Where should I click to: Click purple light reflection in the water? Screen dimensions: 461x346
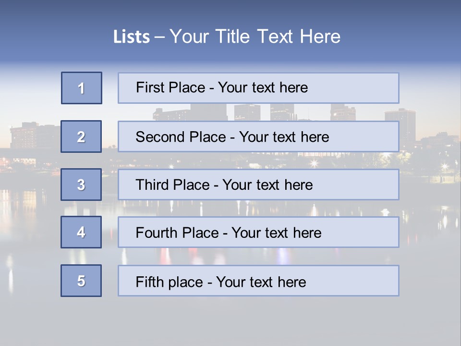(283, 255)
